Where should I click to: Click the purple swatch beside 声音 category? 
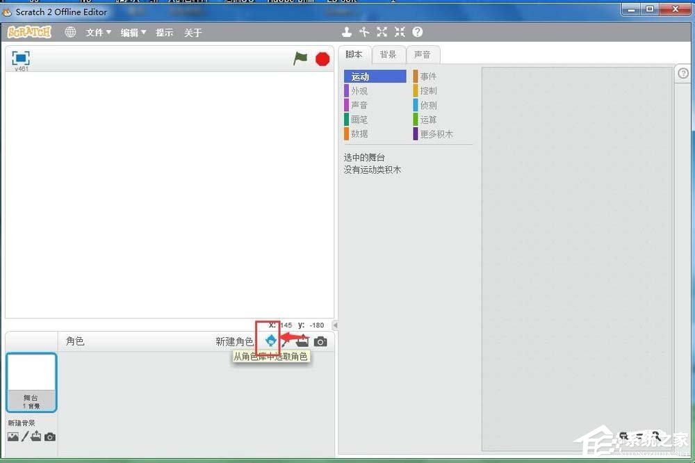[x=346, y=105]
